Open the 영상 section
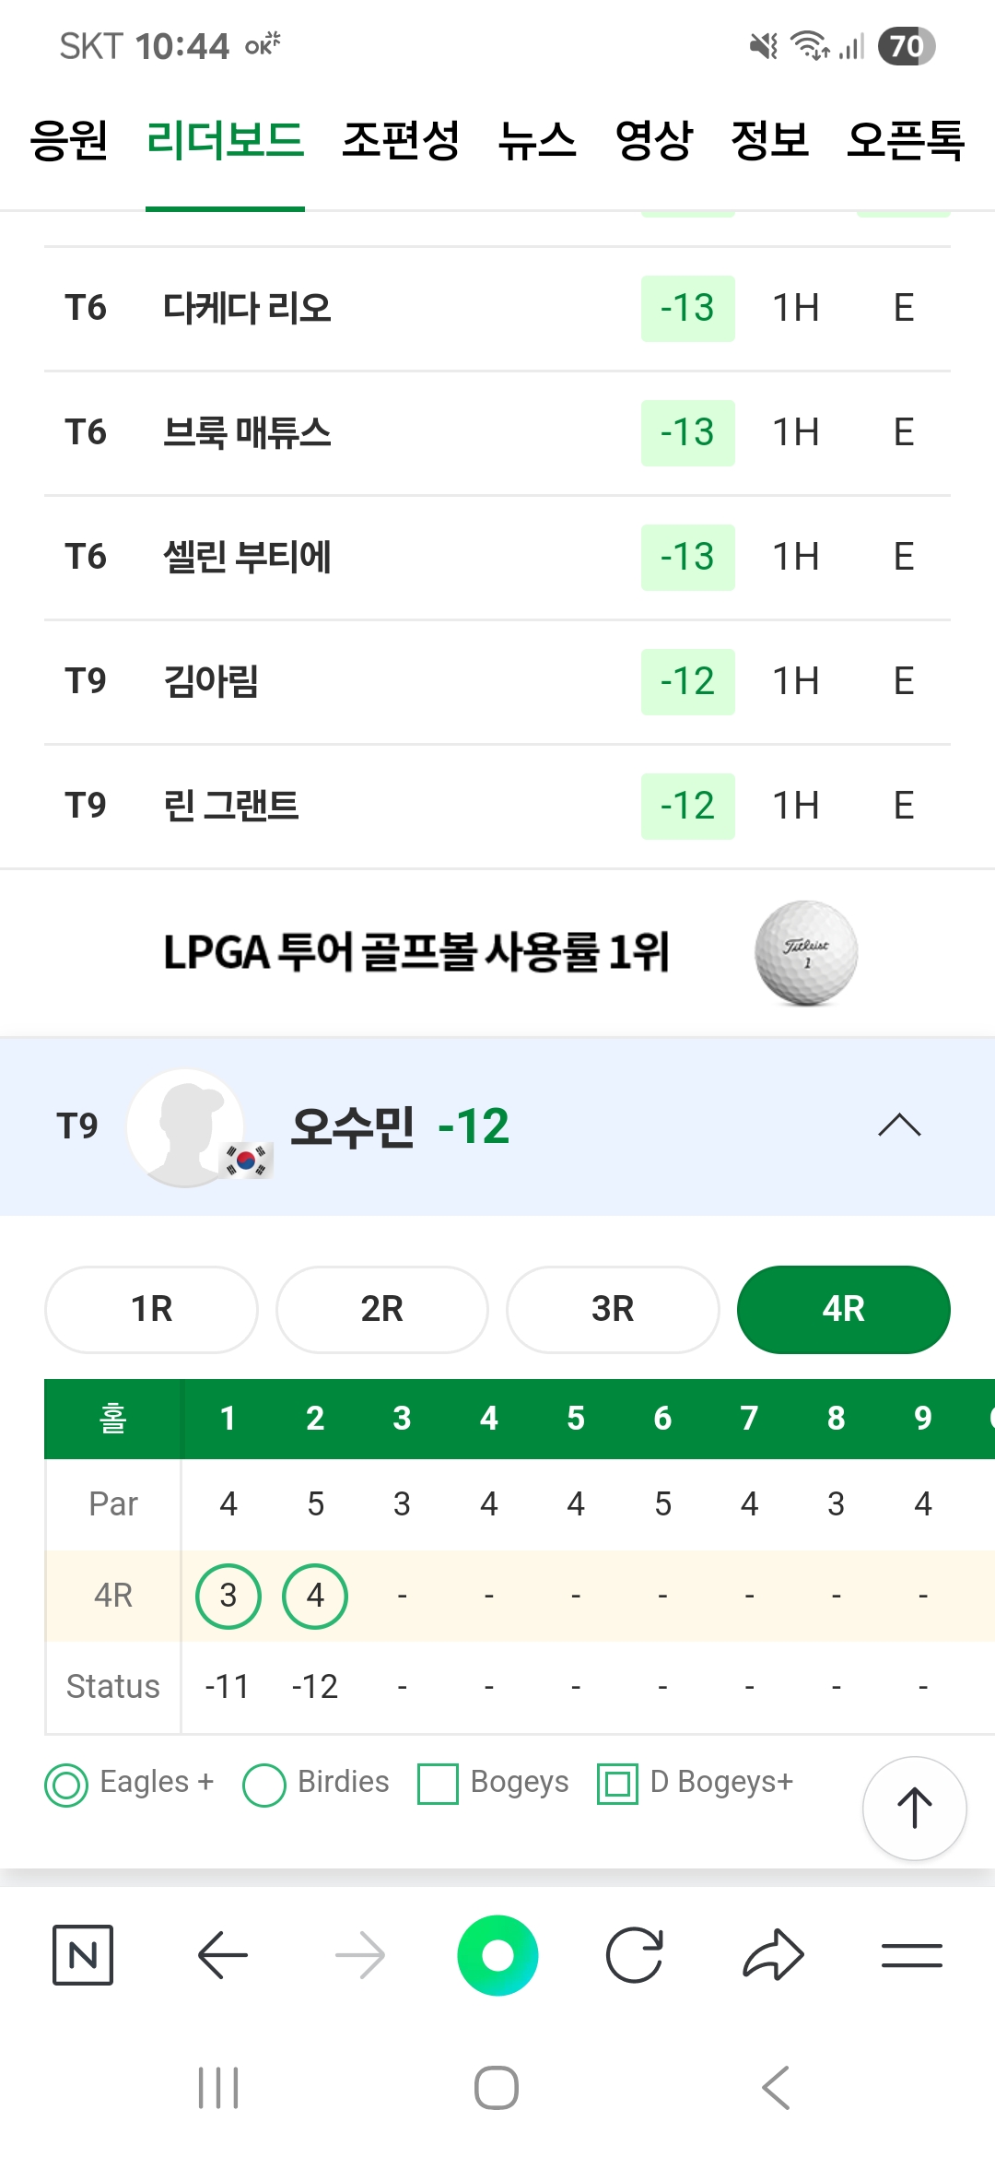Screen dimensions: 995x2157 (654, 141)
